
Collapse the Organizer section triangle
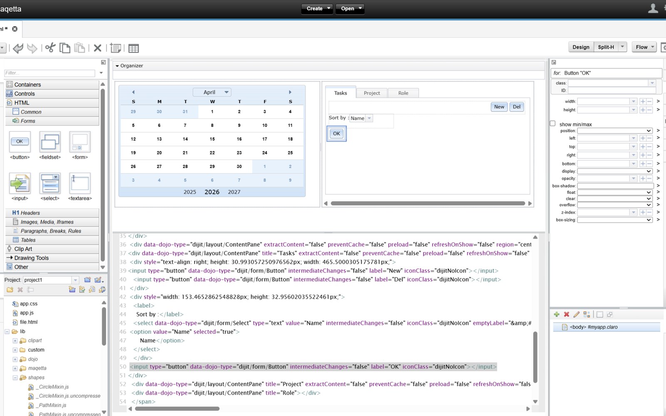[117, 66]
